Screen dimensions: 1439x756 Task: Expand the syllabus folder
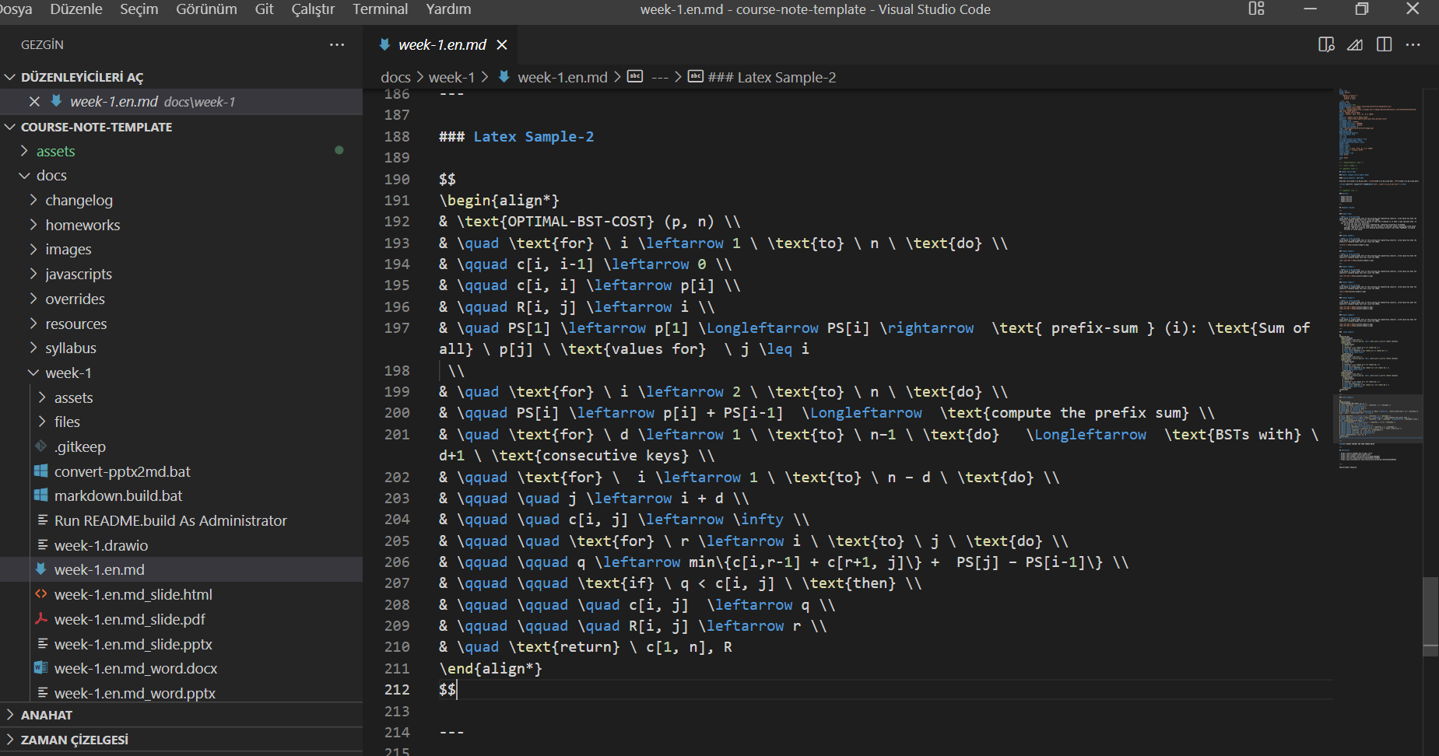[x=33, y=348]
